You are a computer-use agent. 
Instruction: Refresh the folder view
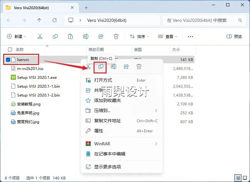point(55,20)
